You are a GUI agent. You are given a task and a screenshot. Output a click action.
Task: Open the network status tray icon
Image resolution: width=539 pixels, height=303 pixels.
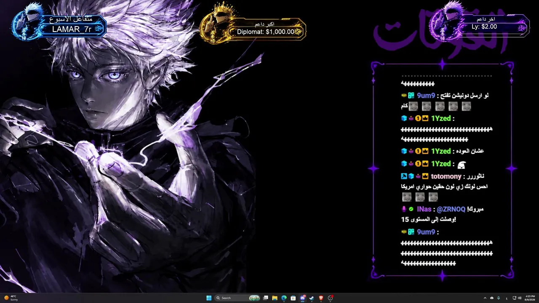(515, 298)
